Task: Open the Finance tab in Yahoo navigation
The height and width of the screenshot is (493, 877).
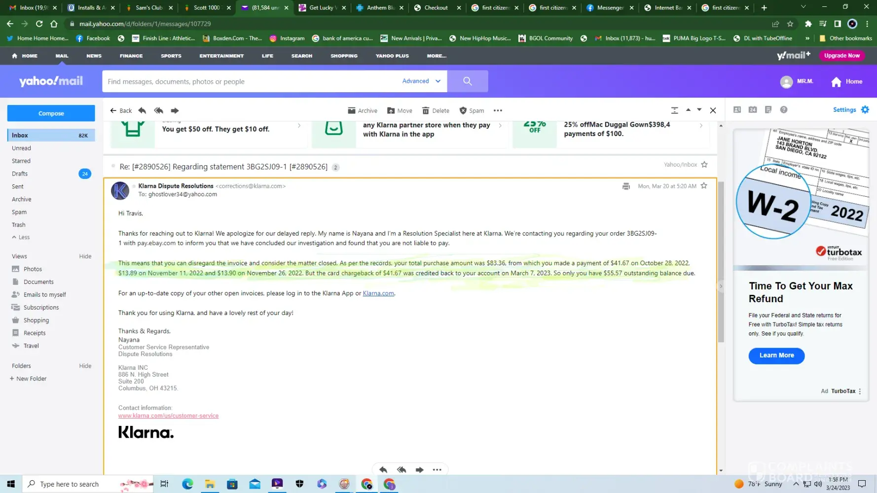Action: pyautogui.click(x=131, y=56)
